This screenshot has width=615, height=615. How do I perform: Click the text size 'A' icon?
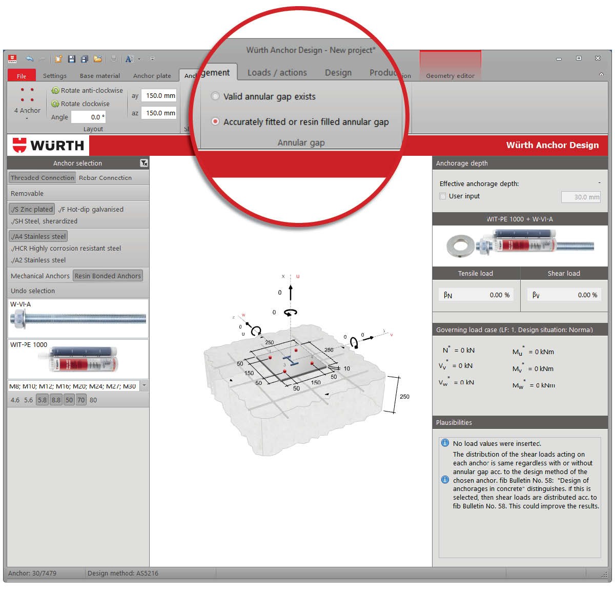129,59
